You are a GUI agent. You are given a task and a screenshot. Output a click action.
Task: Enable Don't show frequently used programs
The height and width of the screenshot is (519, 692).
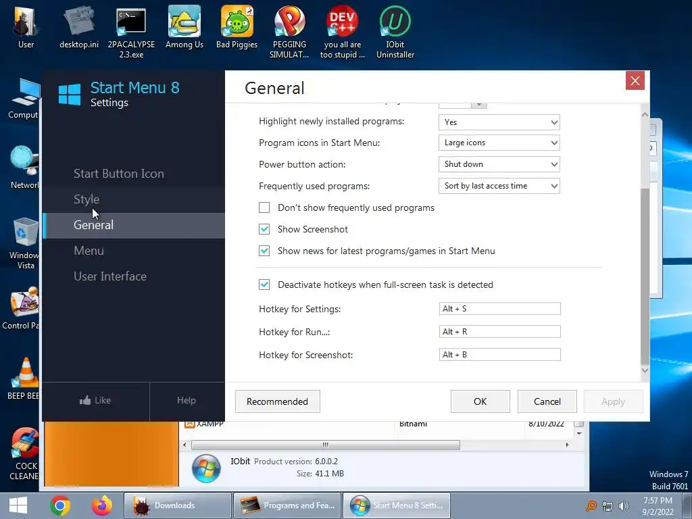coord(264,207)
